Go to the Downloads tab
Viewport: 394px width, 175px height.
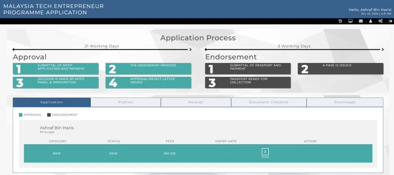pos(345,102)
